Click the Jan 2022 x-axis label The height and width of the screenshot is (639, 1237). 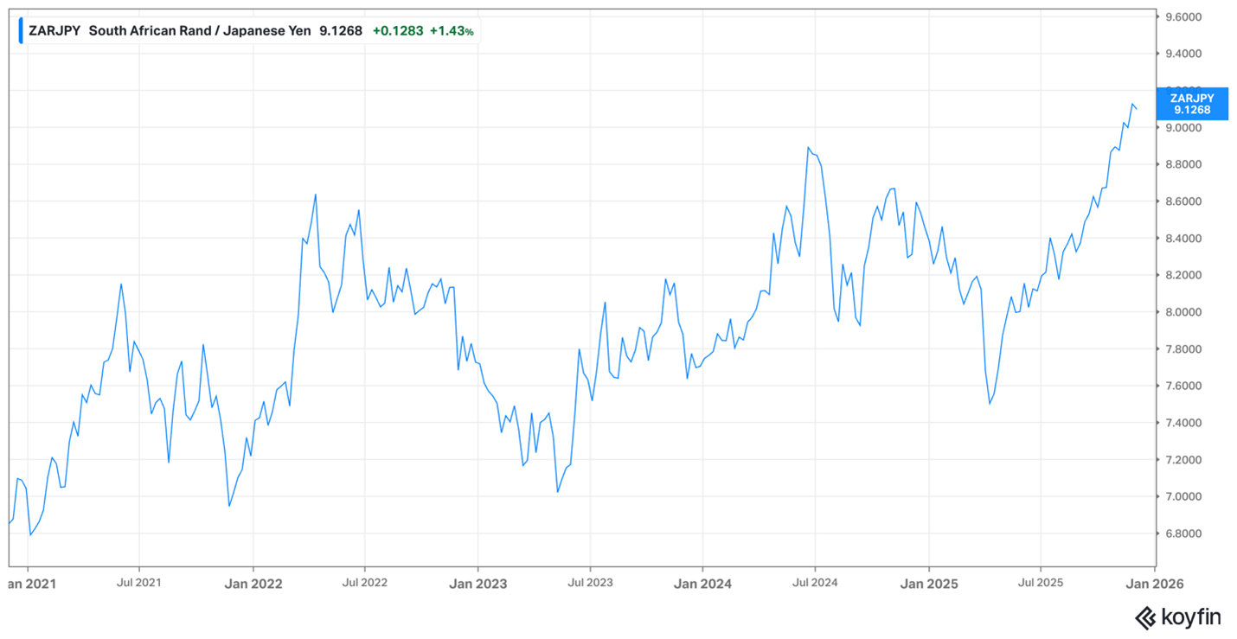tap(253, 584)
